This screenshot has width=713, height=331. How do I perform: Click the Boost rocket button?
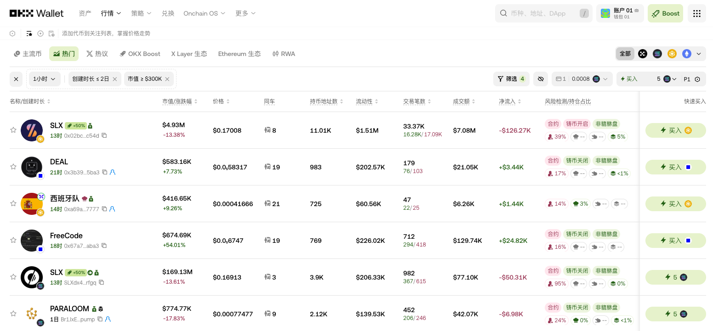(x=665, y=13)
